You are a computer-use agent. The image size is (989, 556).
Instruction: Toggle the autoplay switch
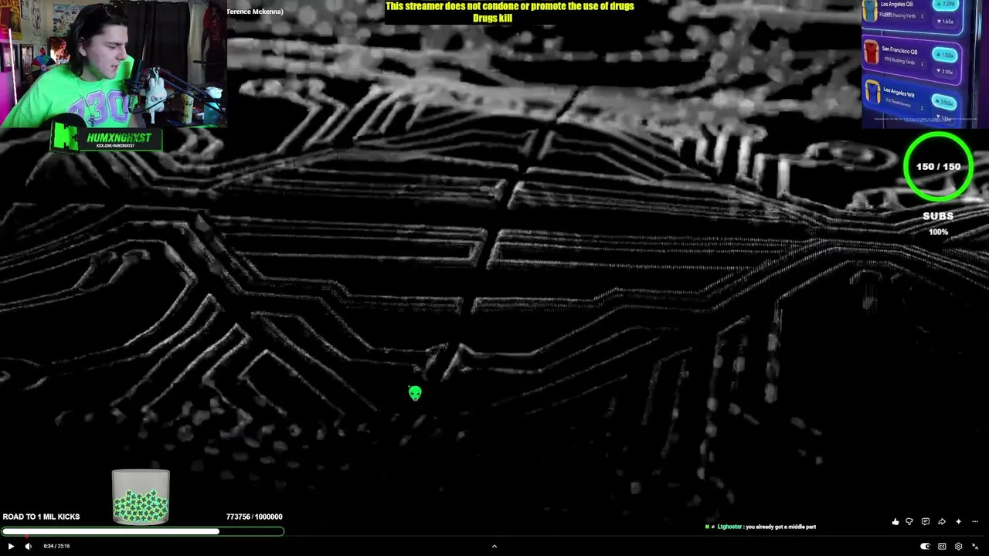click(x=926, y=547)
